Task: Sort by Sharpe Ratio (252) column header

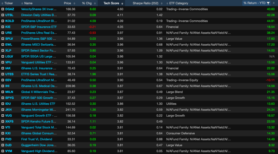Action: (x=146, y=3)
